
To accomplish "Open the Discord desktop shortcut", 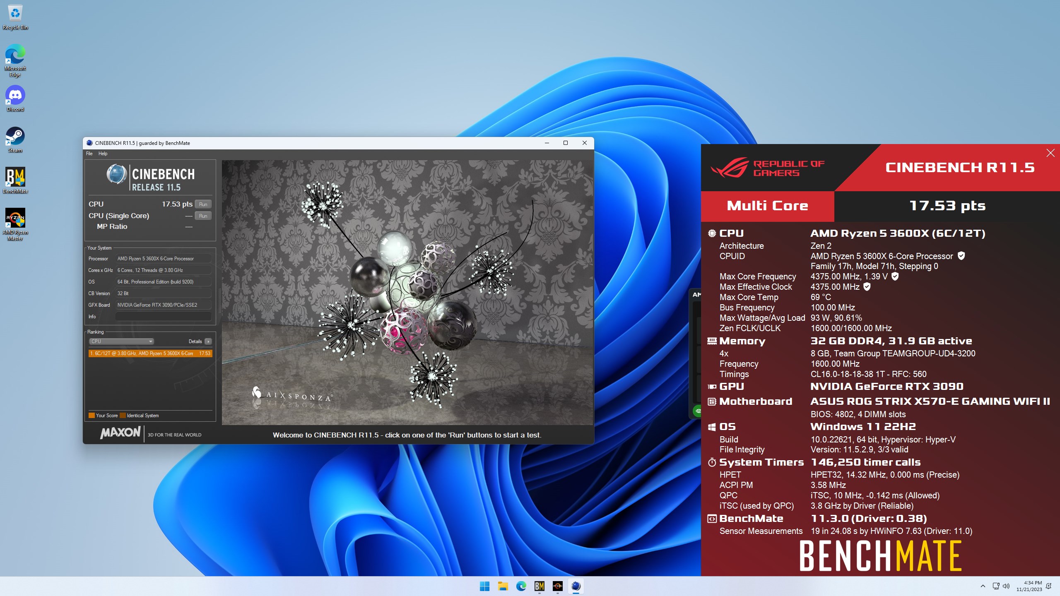I will point(15,99).
